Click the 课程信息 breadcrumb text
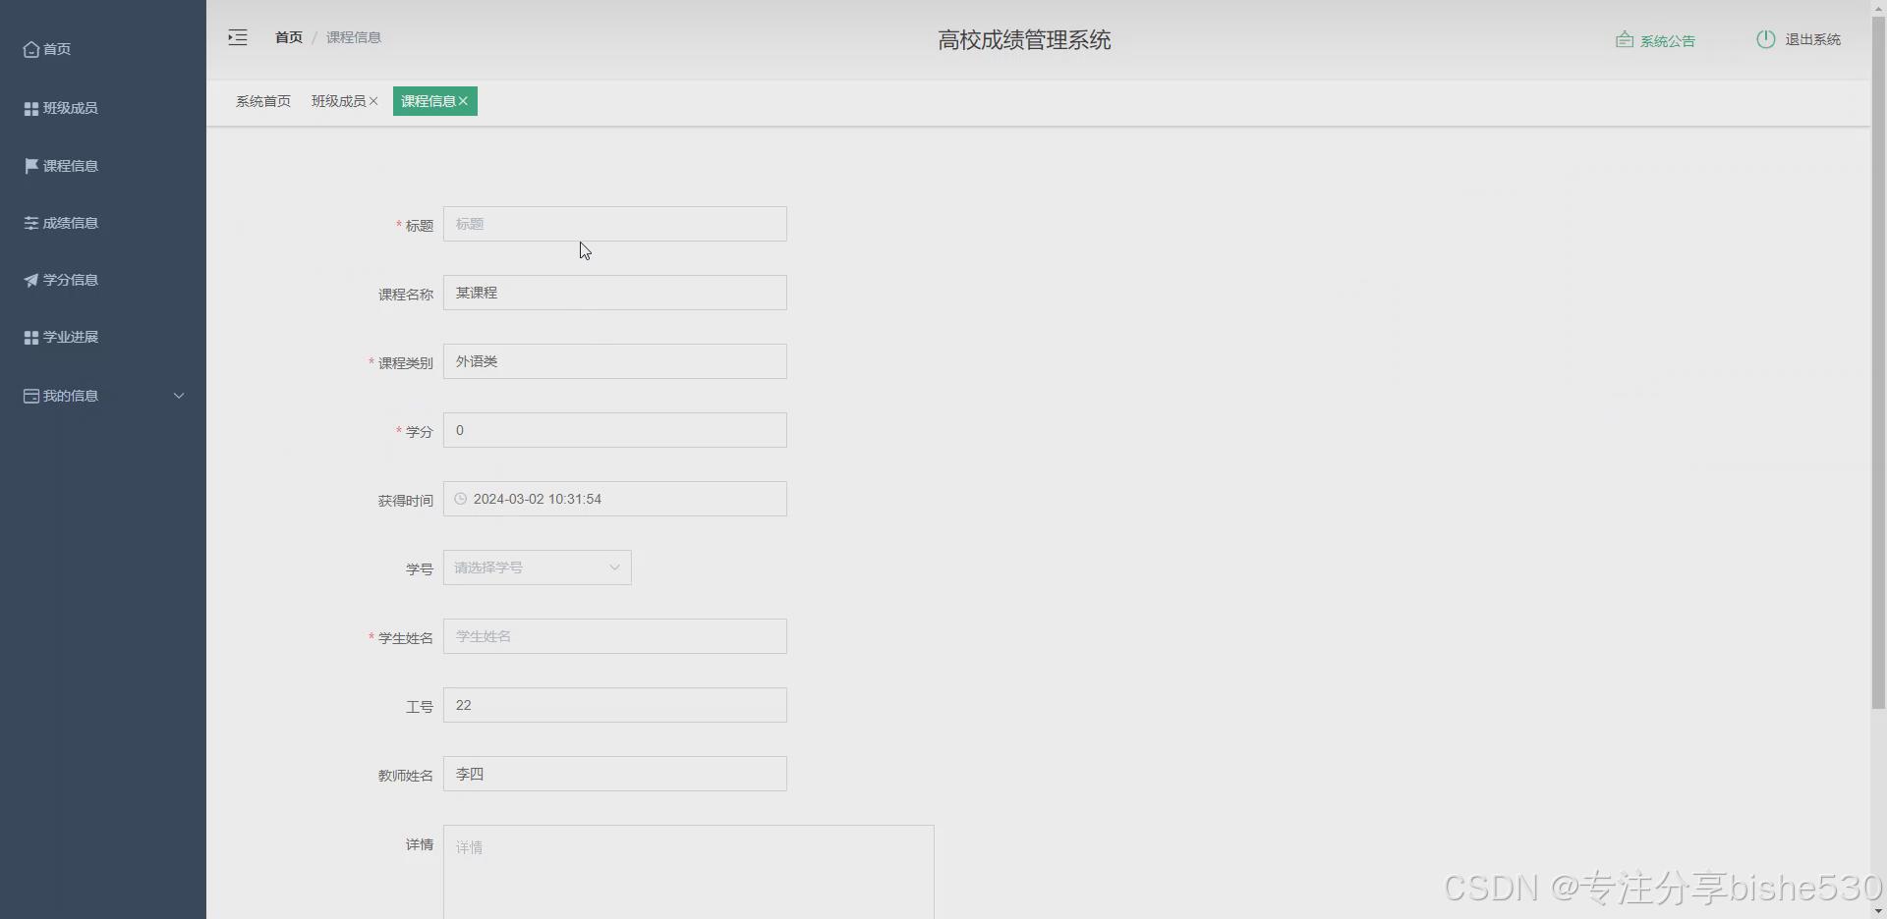Image resolution: width=1887 pixels, height=919 pixels. click(x=354, y=37)
